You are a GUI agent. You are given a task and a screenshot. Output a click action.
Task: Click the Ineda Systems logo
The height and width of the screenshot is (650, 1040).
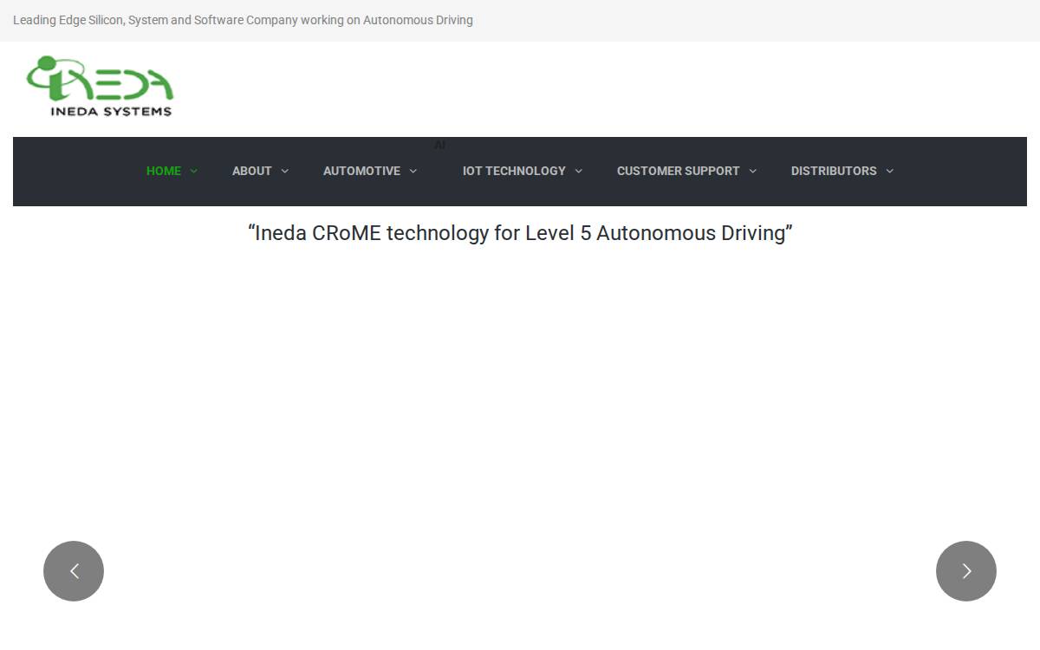(100, 86)
